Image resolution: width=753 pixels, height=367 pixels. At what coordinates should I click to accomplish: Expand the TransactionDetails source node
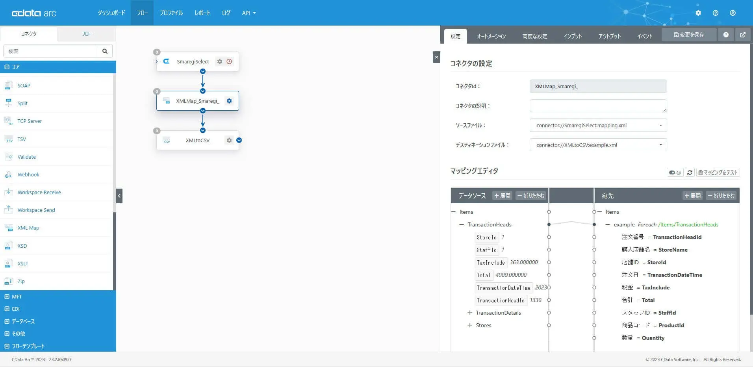click(469, 313)
